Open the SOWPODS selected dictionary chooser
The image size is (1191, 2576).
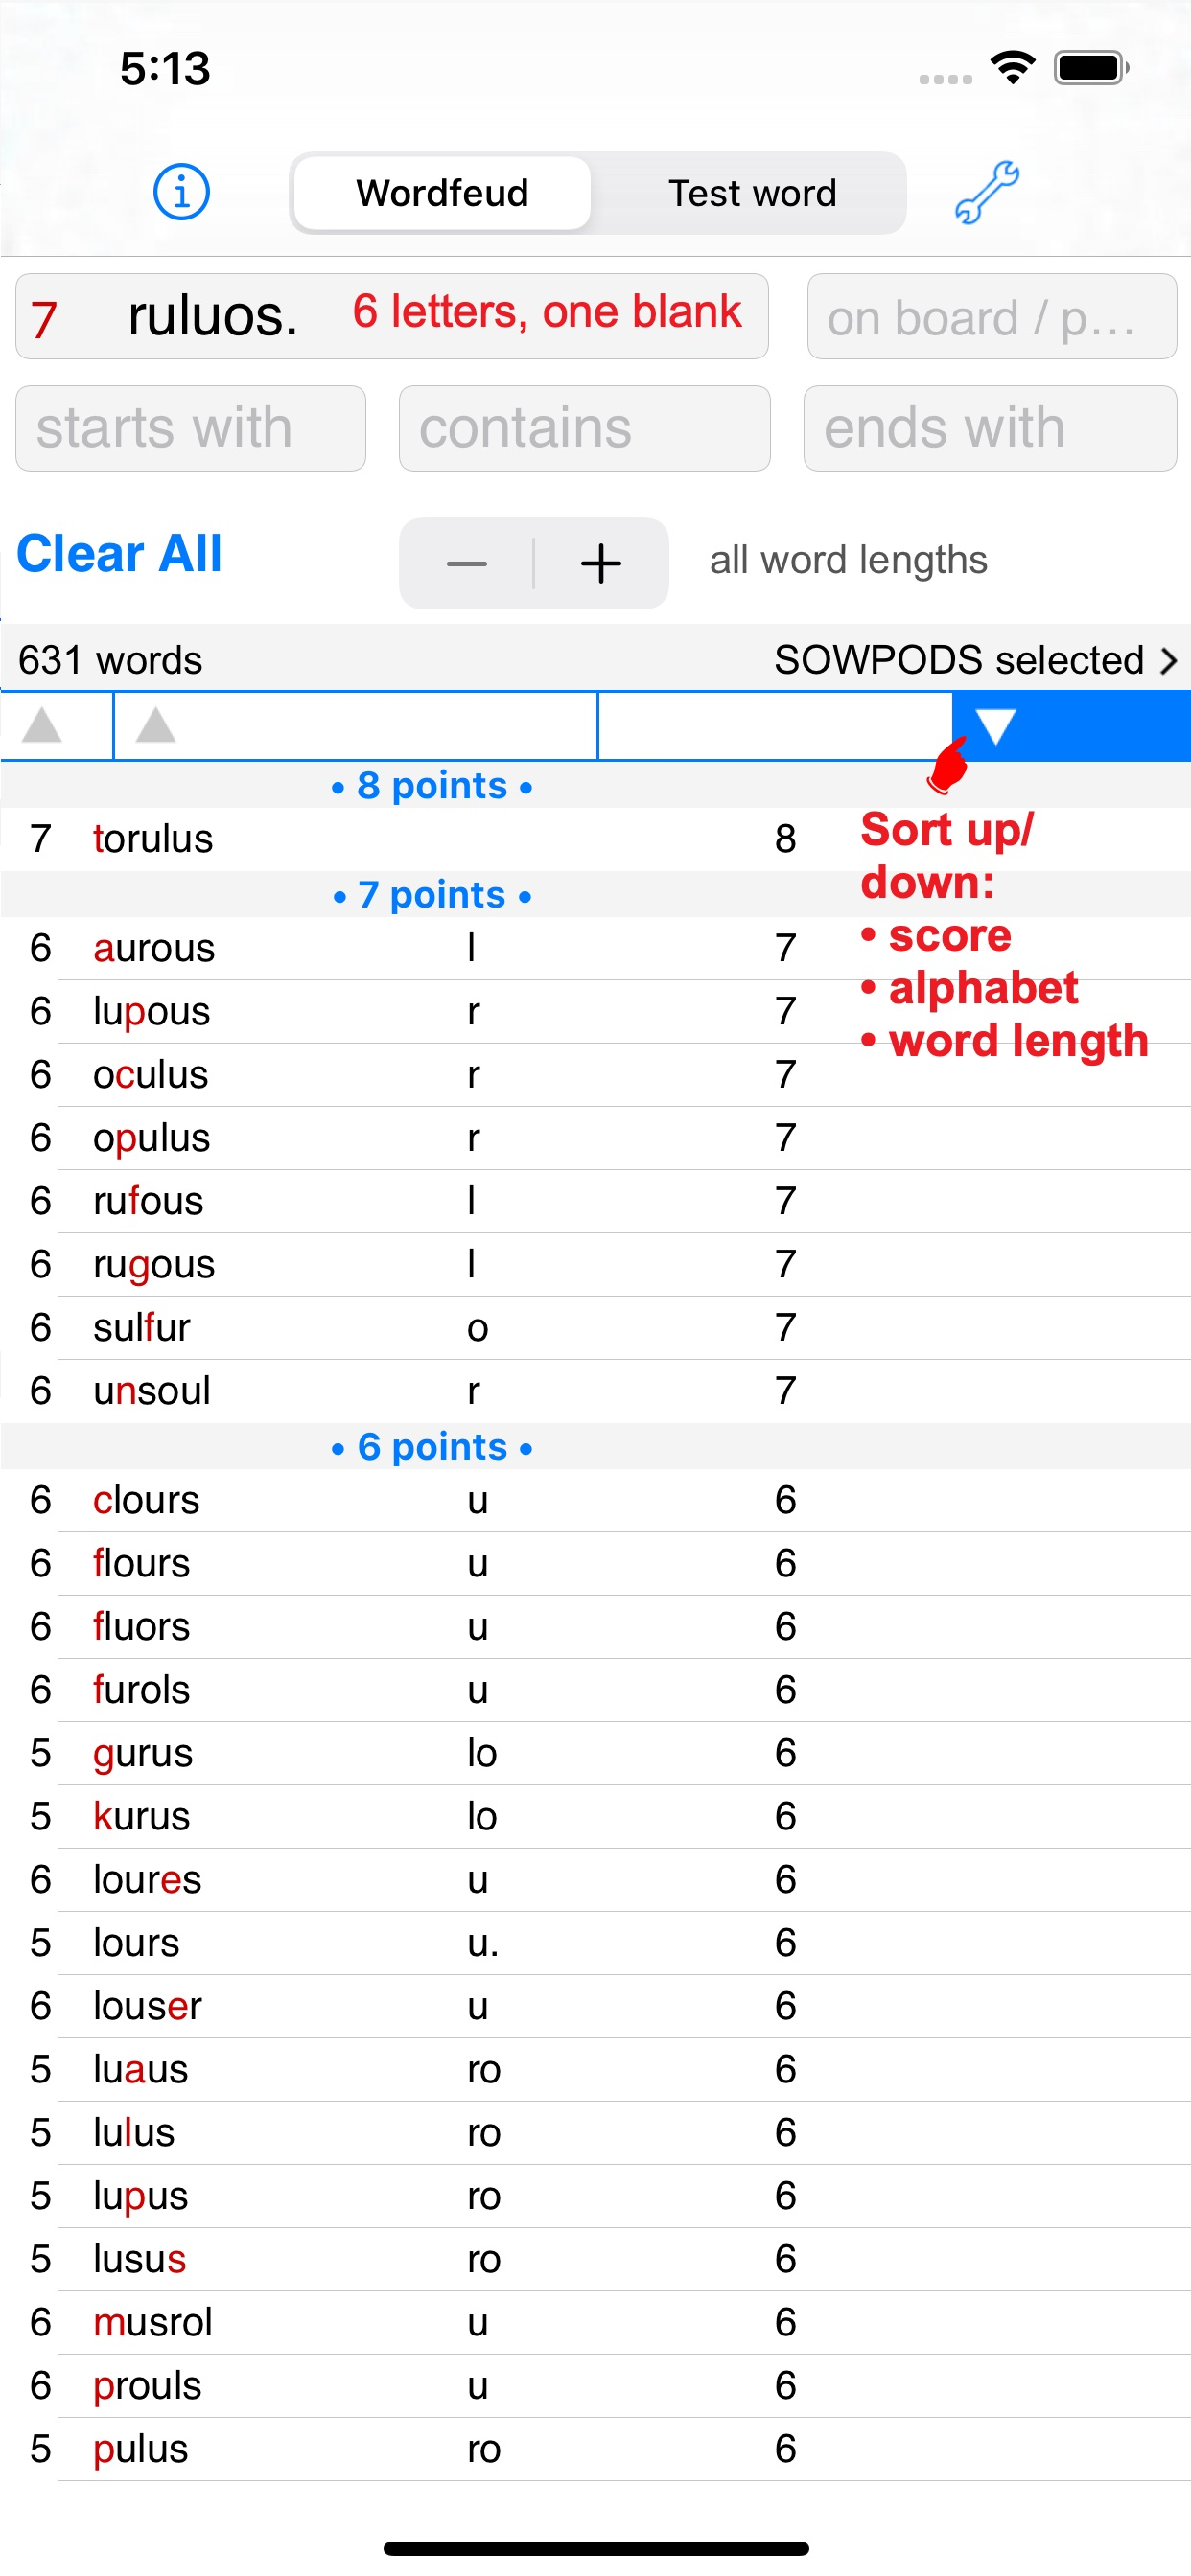pos(976,660)
